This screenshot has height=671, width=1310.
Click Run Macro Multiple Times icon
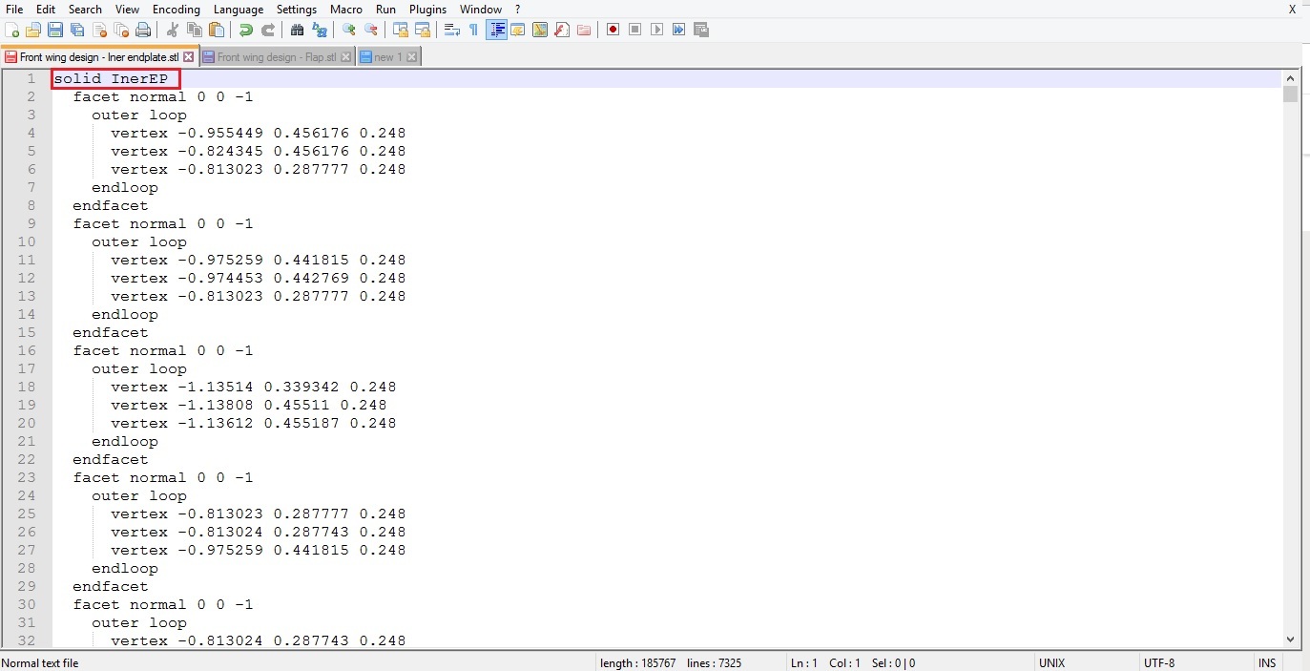coord(678,30)
